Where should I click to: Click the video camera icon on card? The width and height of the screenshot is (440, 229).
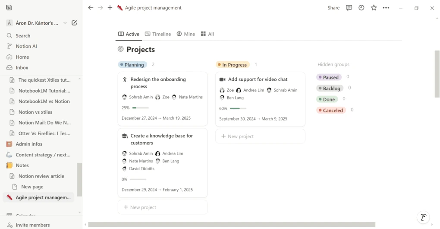pyautogui.click(x=222, y=80)
